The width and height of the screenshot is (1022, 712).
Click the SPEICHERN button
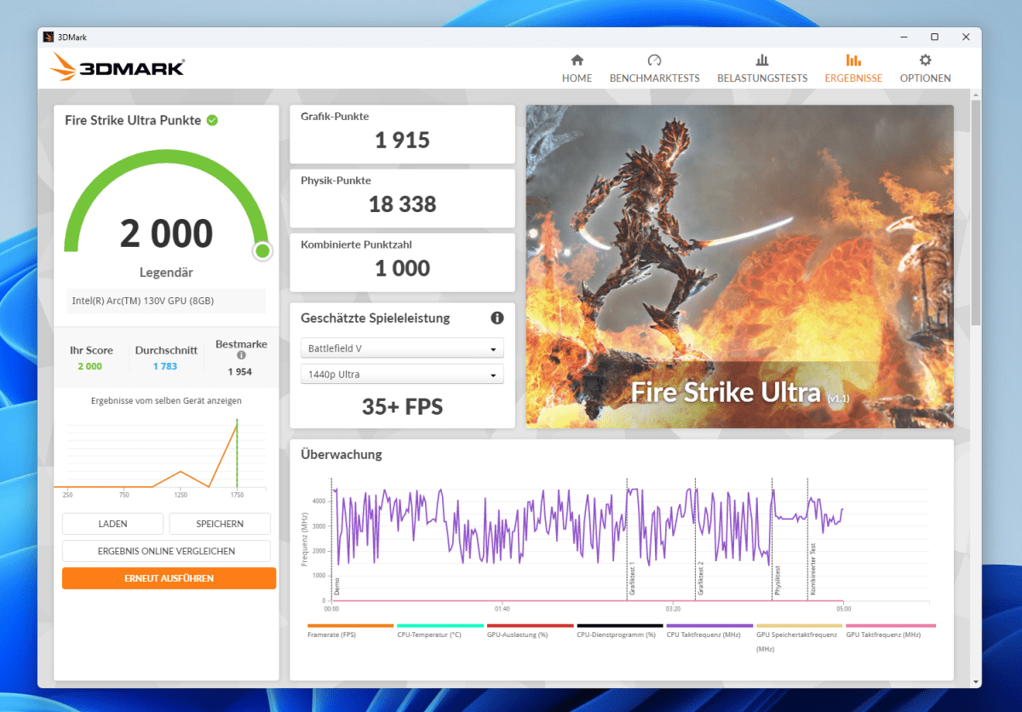[220, 524]
